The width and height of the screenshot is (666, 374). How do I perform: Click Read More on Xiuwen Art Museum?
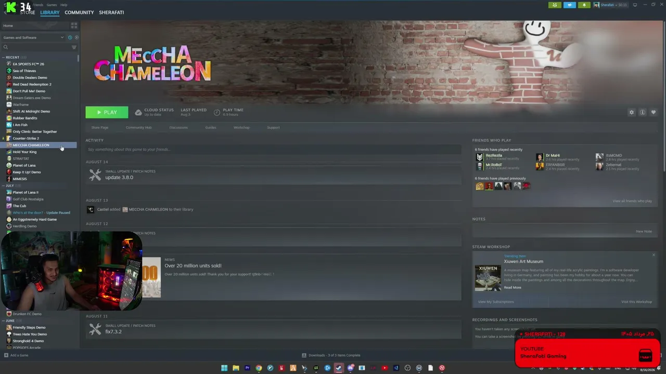point(513,287)
